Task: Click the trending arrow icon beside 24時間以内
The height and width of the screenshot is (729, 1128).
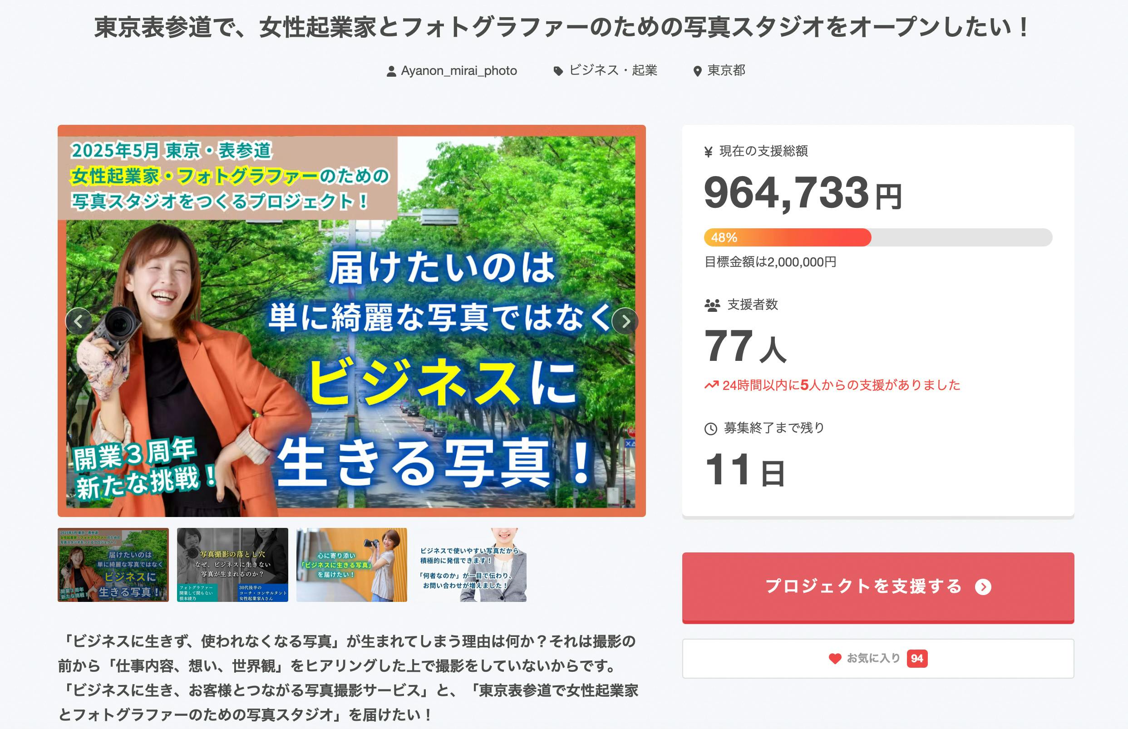Action: (711, 385)
